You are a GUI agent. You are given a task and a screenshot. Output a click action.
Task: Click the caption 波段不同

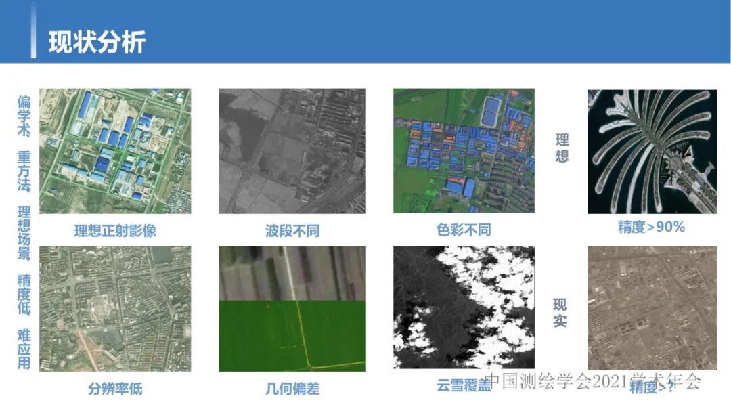click(x=292, y=230)
